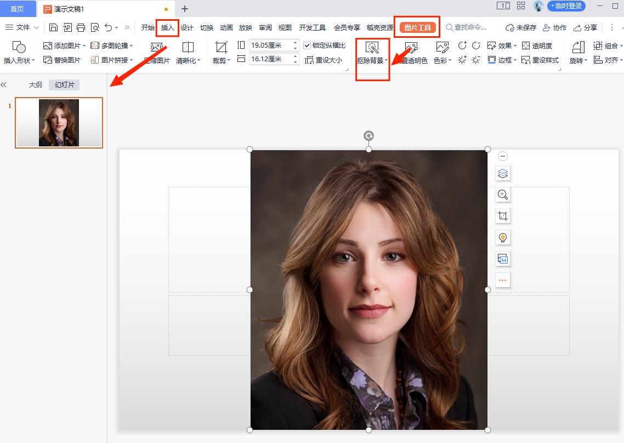Click the save icon in quick access toolbar
This screenshot has width=624, height=443.
(x=53, y=27)
